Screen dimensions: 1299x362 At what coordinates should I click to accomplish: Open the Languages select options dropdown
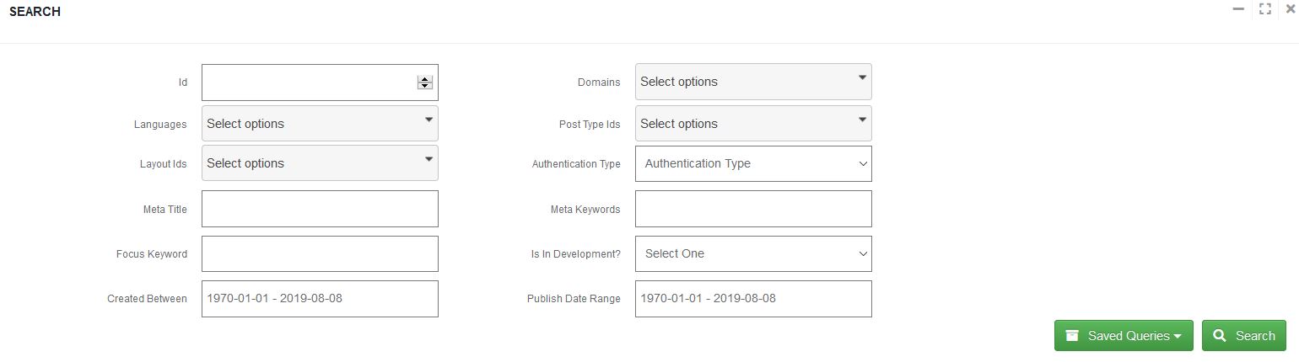pos(320,123)
